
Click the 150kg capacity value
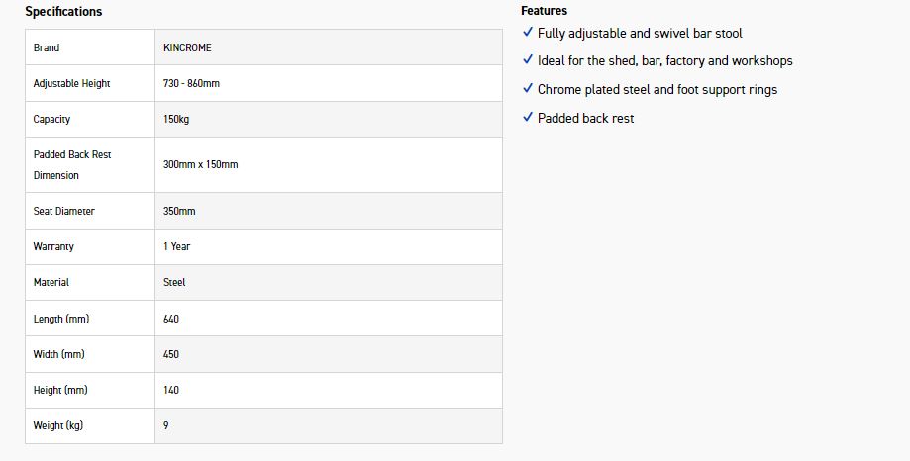[176, 119]
